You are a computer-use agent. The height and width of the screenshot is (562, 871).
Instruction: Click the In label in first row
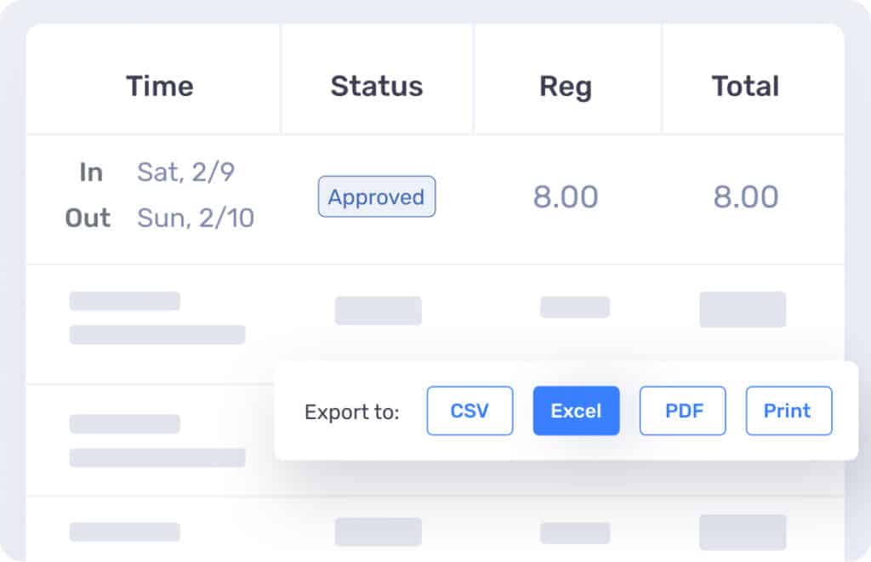coord(91,172)
